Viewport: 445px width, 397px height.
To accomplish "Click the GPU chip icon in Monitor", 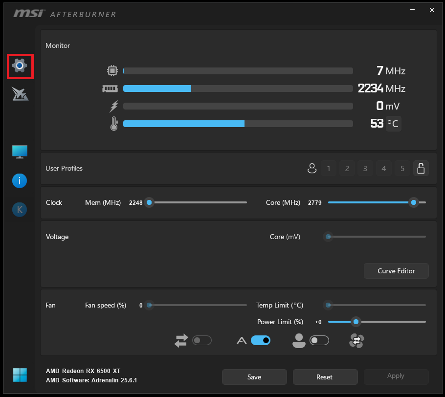I will click(x=112, y=71).
